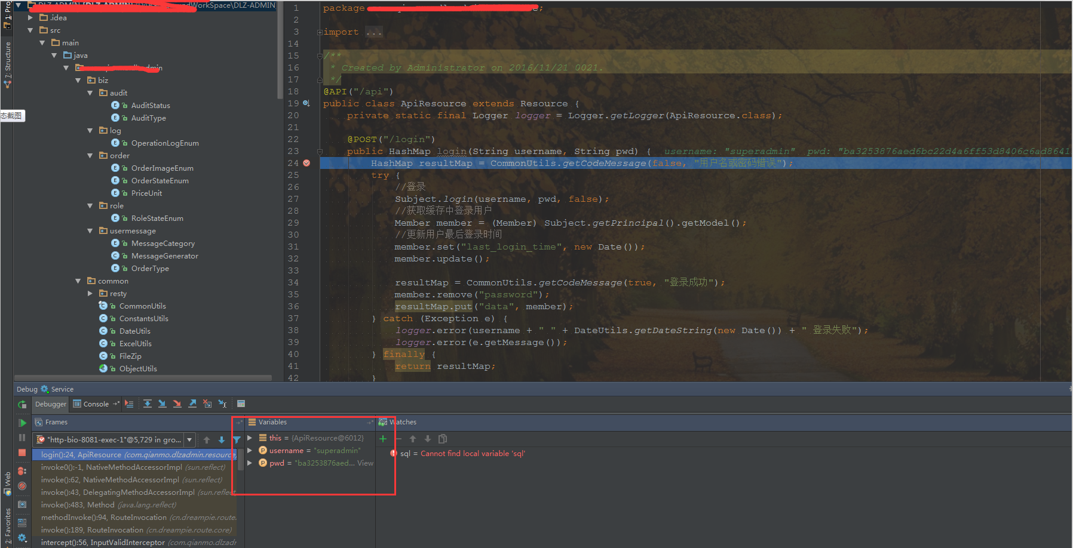This screenshot has width=1073, height=548.
Task: Click the Step Into debugger icon
Action: 163,404
